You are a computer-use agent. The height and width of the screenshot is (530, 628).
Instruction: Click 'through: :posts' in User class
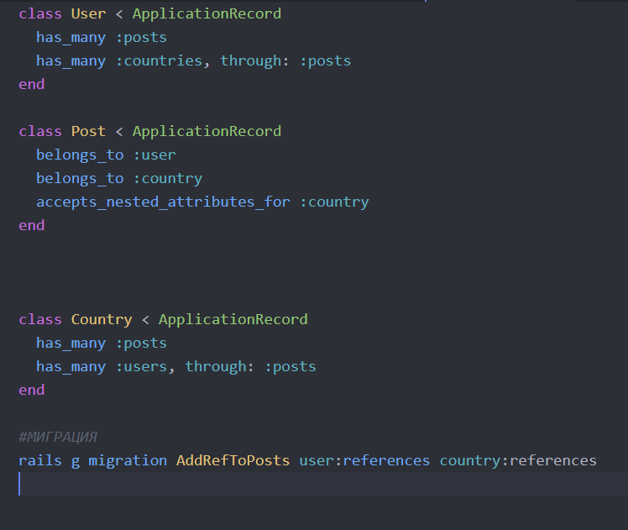285,60
